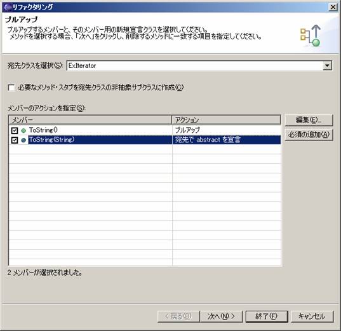Click the 編集(E)... button
Screen dimensions: 341x331
point(309,120)
